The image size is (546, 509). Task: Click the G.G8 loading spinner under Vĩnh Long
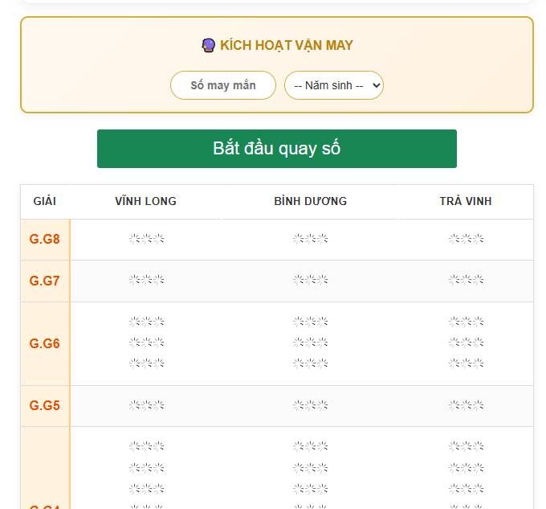147,239
